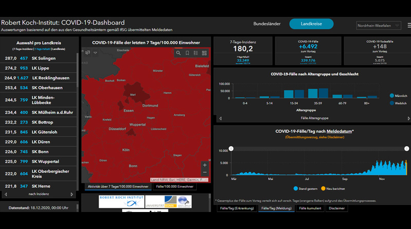Go to previous Landkreis list sorting
Screen dimensions: 411x229
tap(6, 195)
